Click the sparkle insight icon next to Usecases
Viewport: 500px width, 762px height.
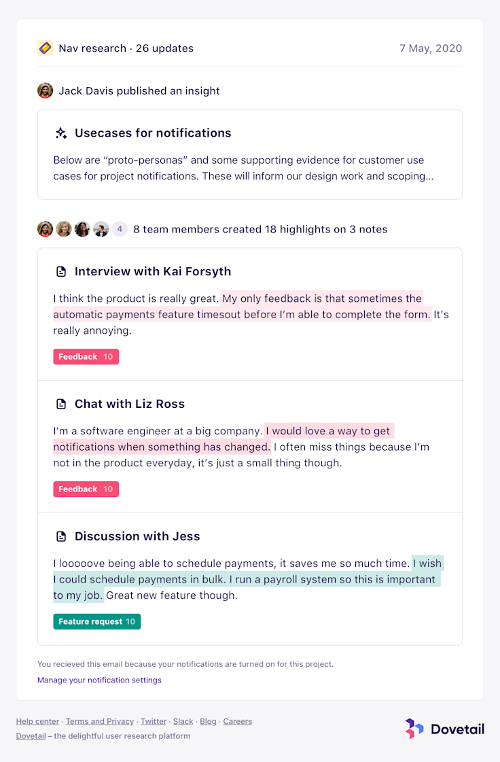61,133
